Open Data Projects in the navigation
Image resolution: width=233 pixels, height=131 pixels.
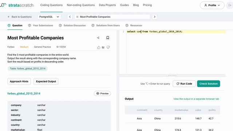coord(107,5)
